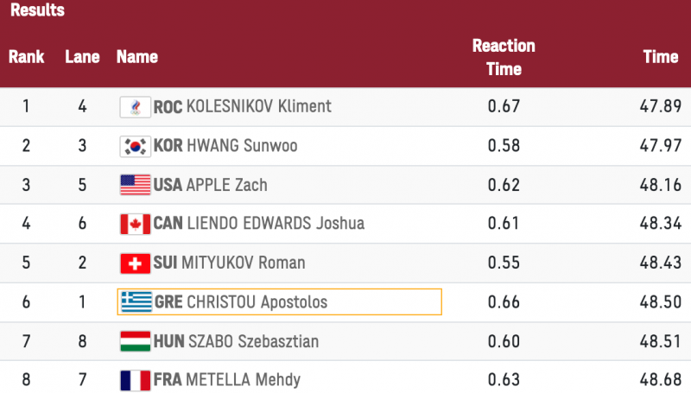Click the USA flag icon
Viewport: 691px width, 393px height.
pyautogui.click(x=135, y=185)
